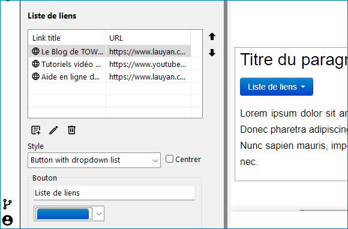The width and height of the screenshot is (348, 229).
Task: Click the URL column header
Action: click(148, 38)
